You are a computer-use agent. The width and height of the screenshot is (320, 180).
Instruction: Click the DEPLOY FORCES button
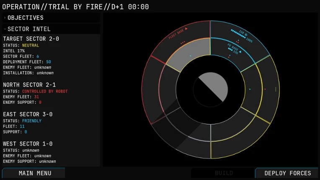click(x=287, y=173)
